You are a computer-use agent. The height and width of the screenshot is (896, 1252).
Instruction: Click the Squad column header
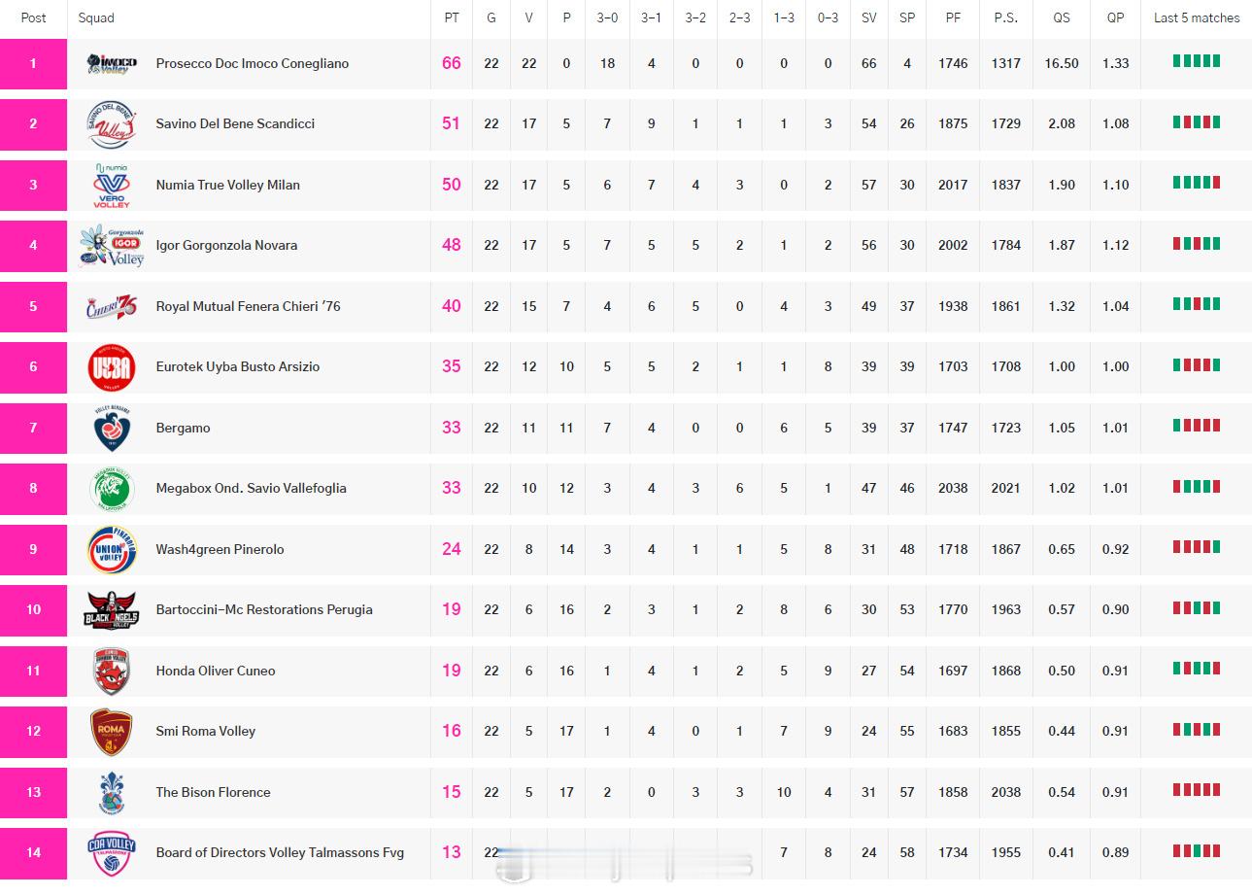click(96, 18)
